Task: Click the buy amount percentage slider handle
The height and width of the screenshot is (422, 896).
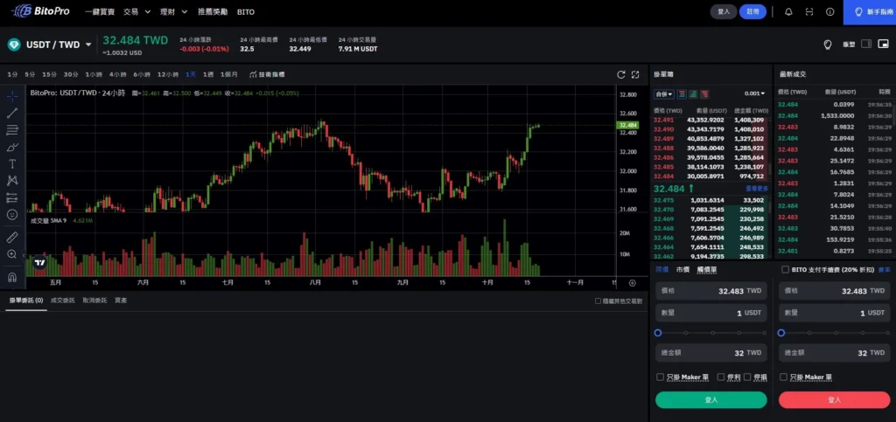Action: point(658,333)
